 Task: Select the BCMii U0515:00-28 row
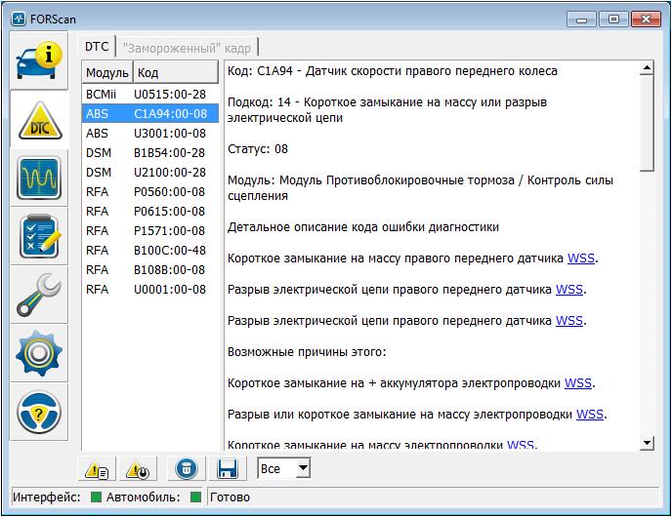tap(150, 95)
